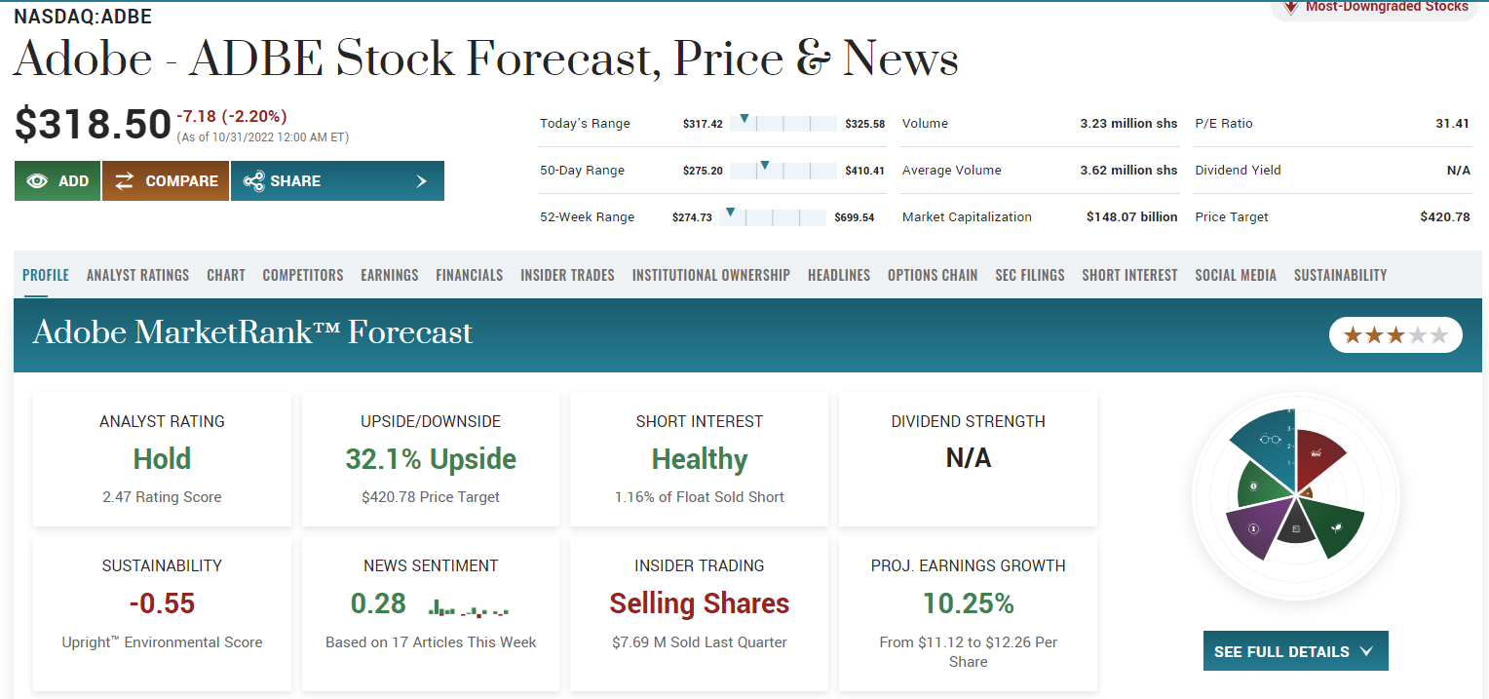Viewport: 1489px width, 699px height.
Task: Click the down arrow icon beside Most-Downgraded Stocks
Action: 1290,8
